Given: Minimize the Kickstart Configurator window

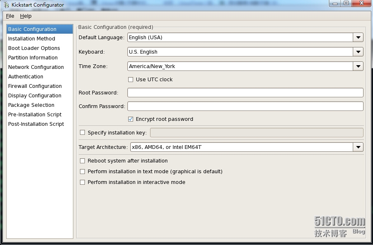Looking at the screenshot, I should pyautogui.click(x=335, y=3).
